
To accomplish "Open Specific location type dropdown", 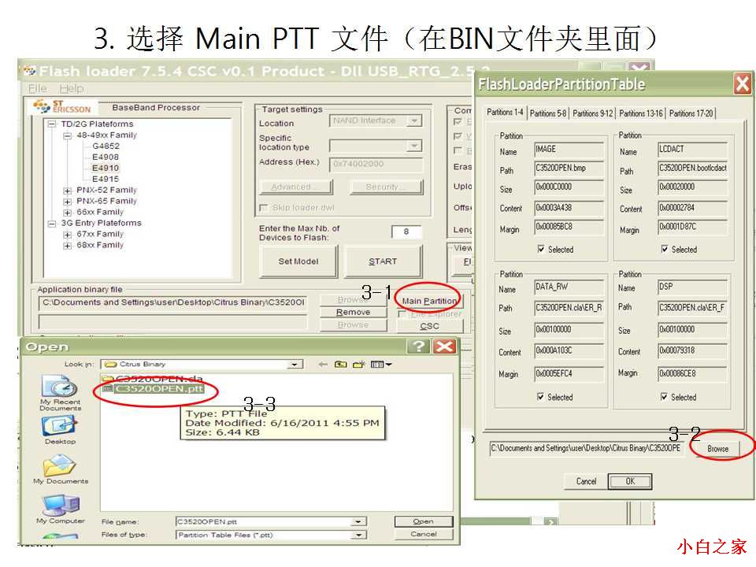I will pyautogui.click(x=414, y=146).
